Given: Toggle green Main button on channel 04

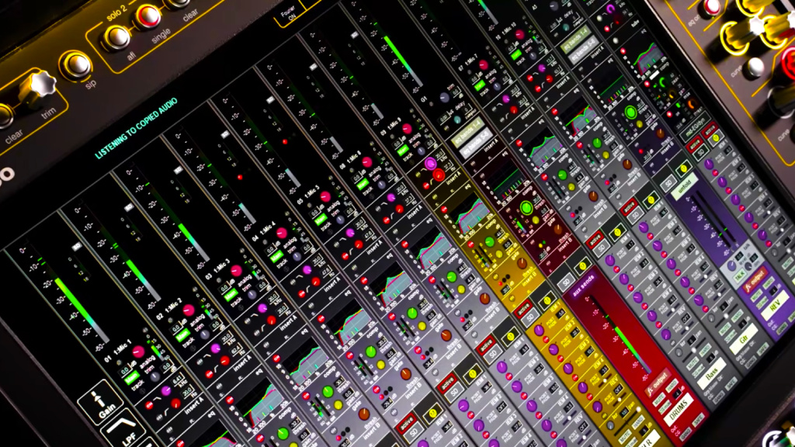Looking at the screenshot, I should pos(276,257).
